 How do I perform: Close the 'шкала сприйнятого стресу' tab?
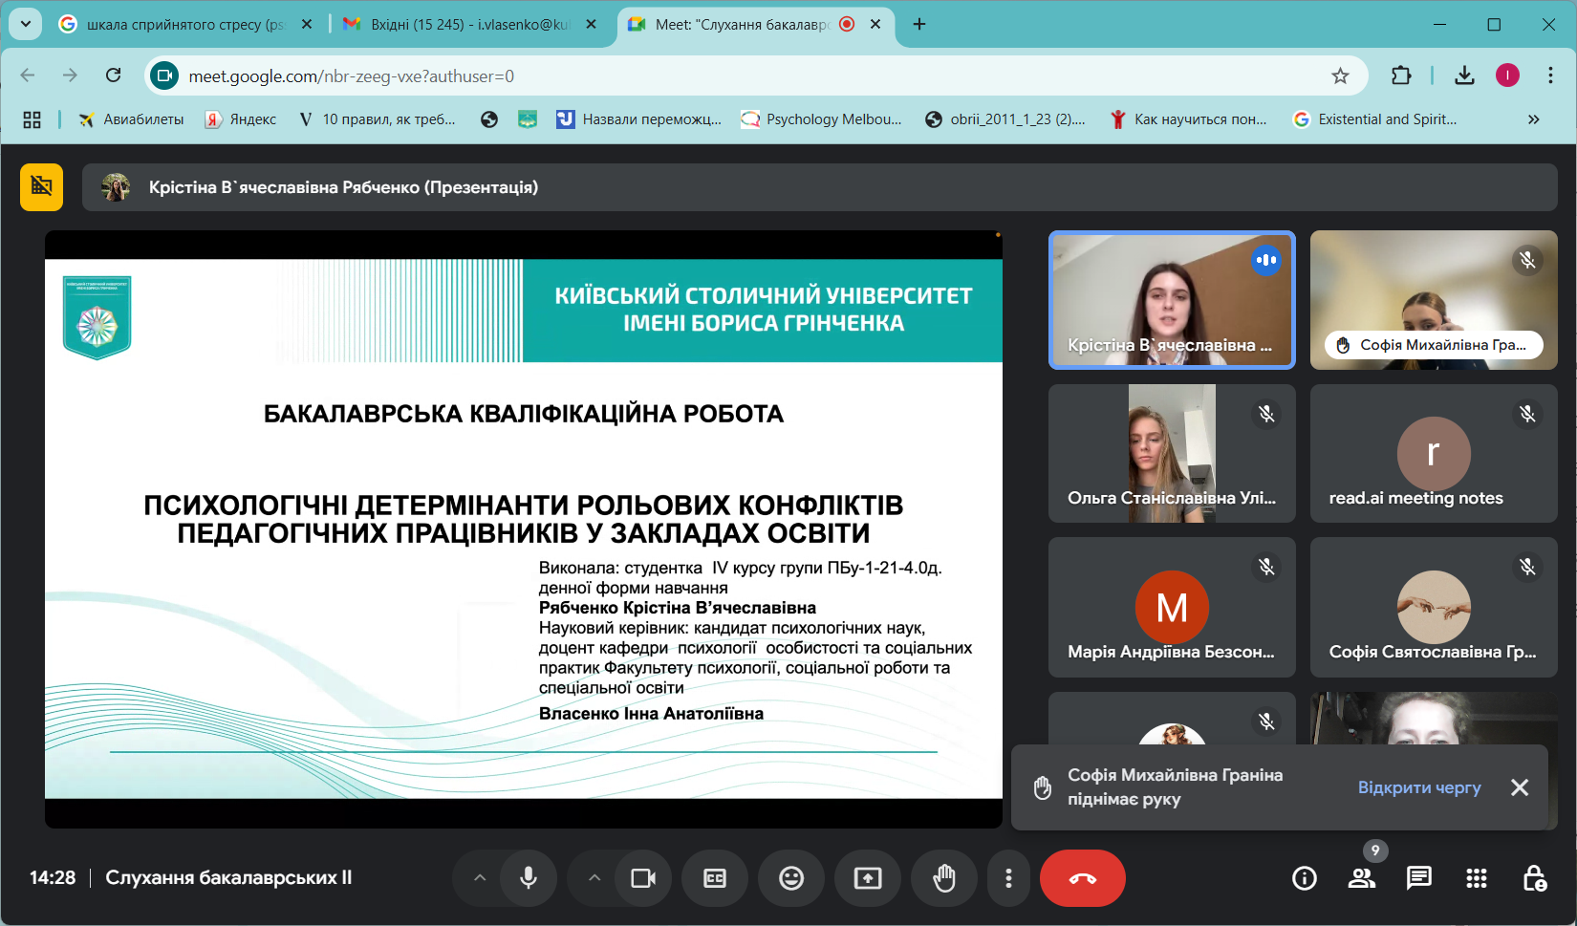[x=307, y=24]
